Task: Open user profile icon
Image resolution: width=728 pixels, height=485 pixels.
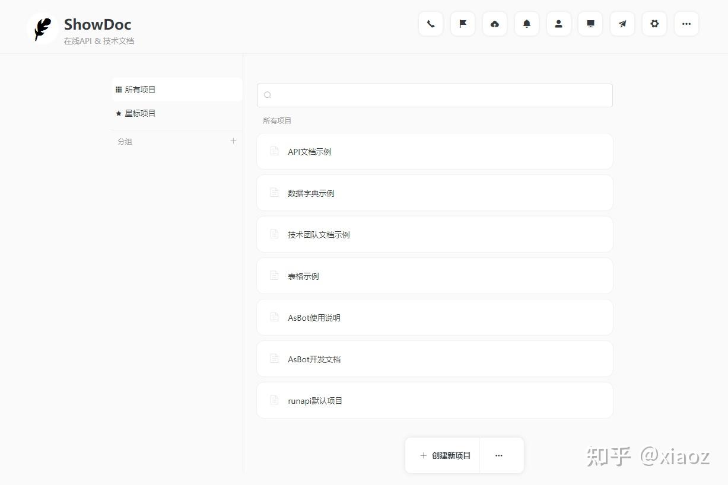Action: coord(558,24)
